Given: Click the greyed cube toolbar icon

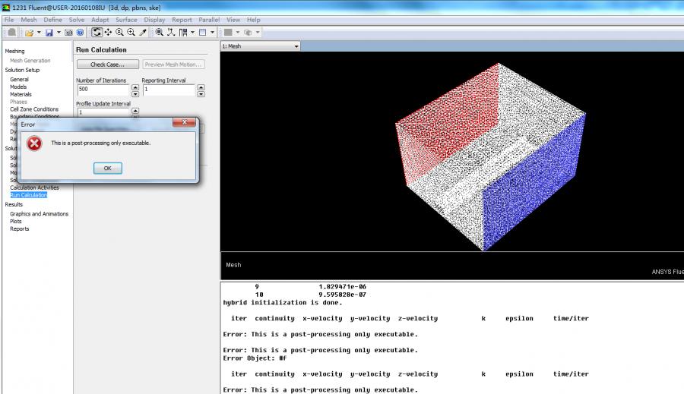Looking at the screenshot, I should click(x=248, y=32).
